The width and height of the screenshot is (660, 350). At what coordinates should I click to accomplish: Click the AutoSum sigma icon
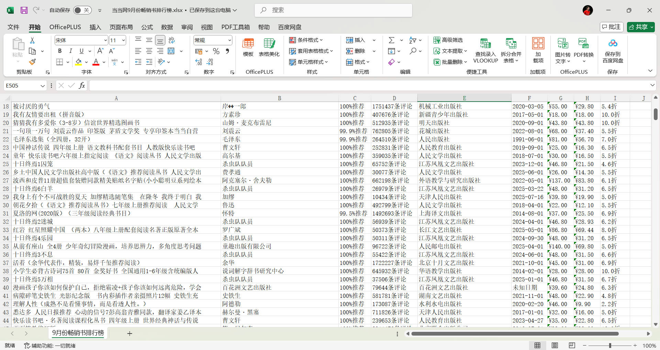(392, 40)
